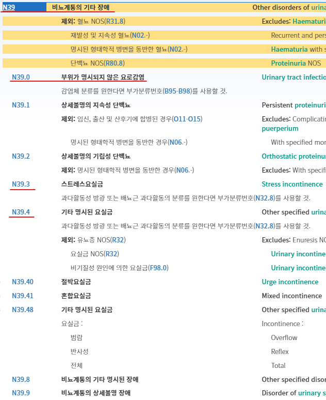The image size is (326, 400).
Task: Select the heading 비뇨계통의 기타 장애
Action: pyautogui.click(x=81, y=7)
